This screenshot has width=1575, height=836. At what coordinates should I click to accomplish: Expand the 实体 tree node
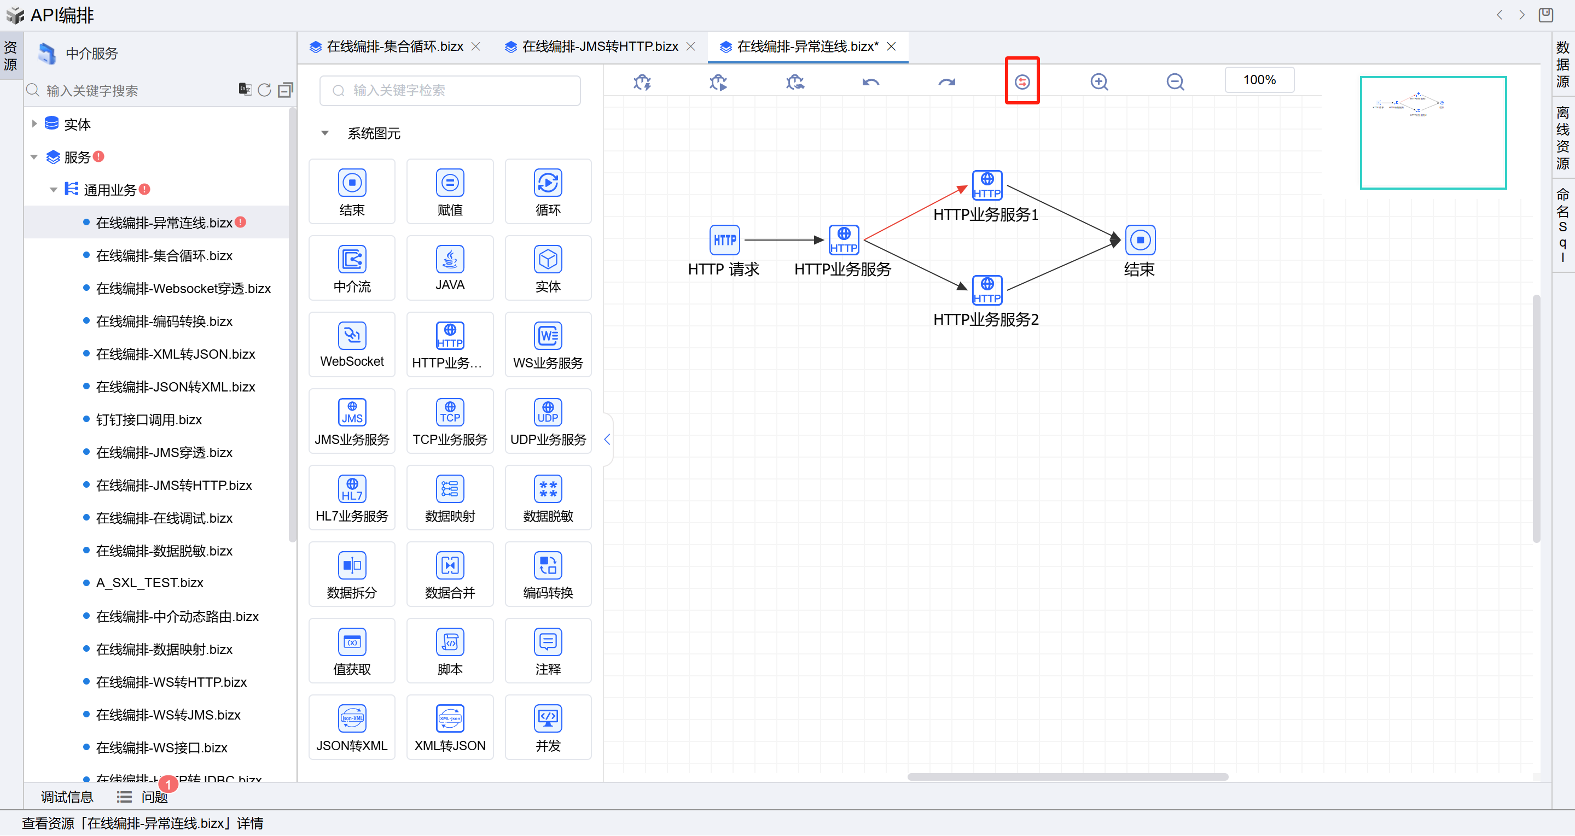pos(34,124)
